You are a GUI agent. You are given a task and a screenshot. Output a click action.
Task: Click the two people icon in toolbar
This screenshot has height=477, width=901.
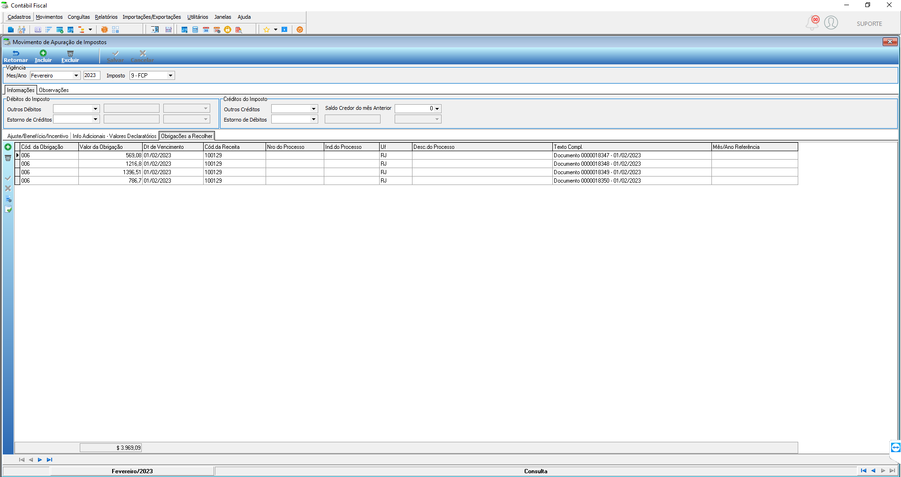[x=22, y=30]
